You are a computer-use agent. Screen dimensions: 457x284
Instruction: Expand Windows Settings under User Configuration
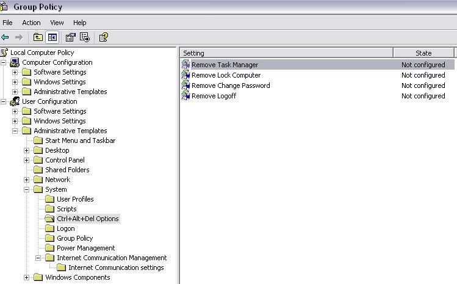point(15,121)
